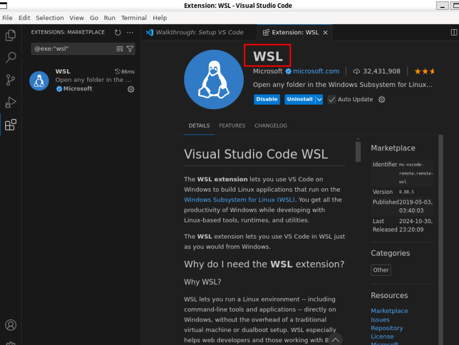Image resolution: width=459 pixels, height=345 pixels.
Task: Disable the WSL extension
Action: pyautogui.click(x=267, y=99)
